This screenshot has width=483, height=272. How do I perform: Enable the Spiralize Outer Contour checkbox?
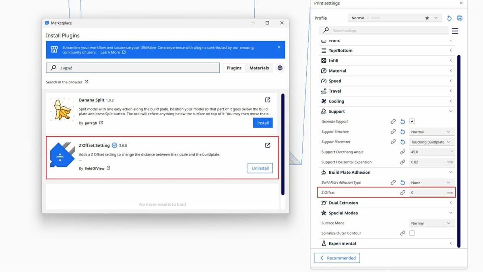click(412, 233)
